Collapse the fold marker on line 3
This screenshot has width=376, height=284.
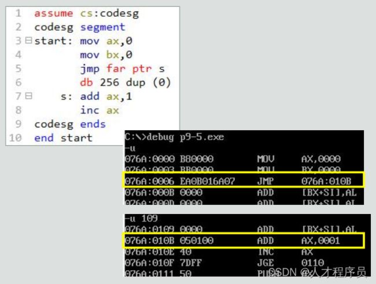[x=28, y=40]
